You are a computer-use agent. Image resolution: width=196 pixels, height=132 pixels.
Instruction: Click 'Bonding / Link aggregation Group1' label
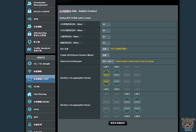click(75, 105)
